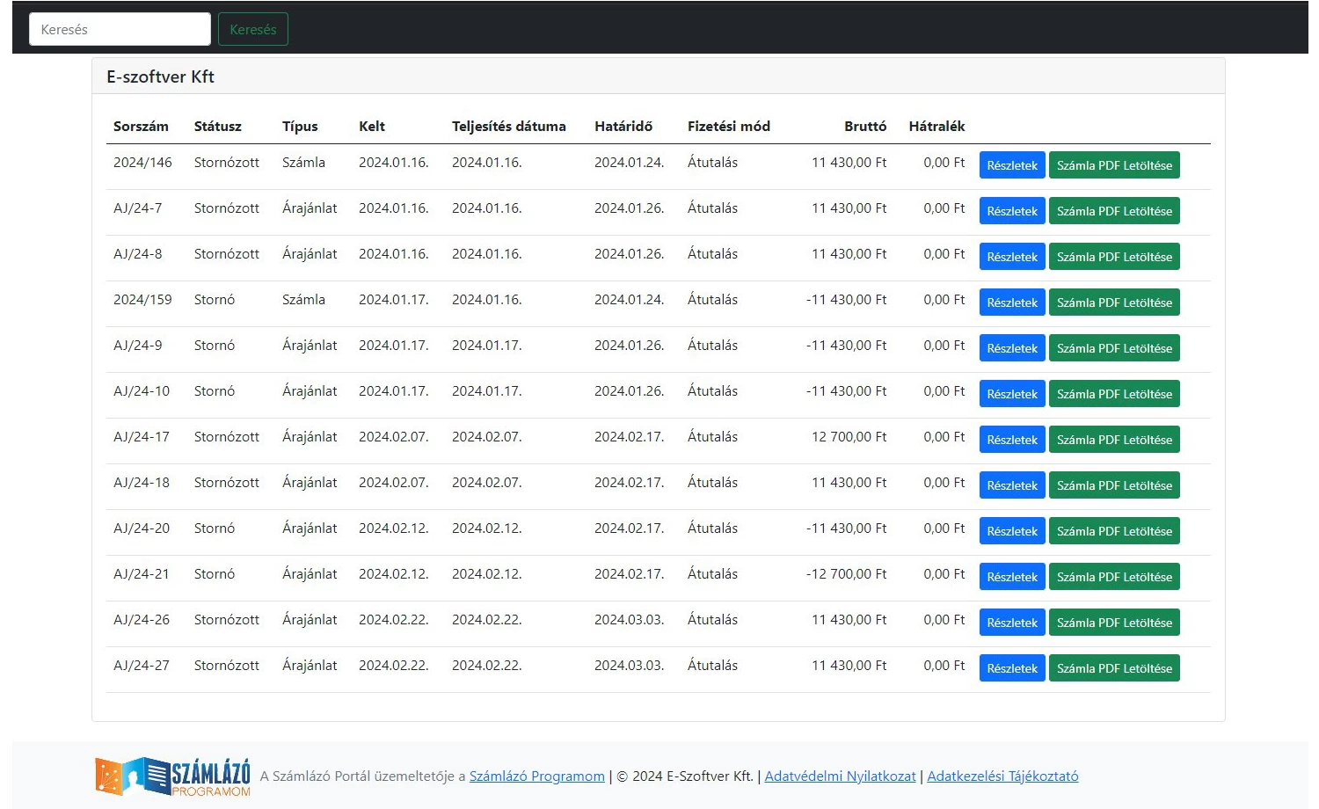Download Számla PDF for AJ/24-18

pos(1114,485)
